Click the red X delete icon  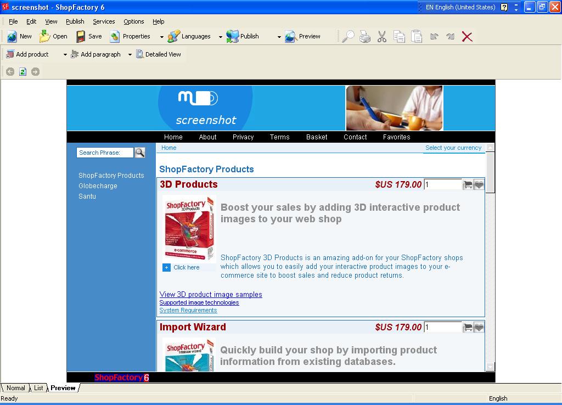point(467,37)
